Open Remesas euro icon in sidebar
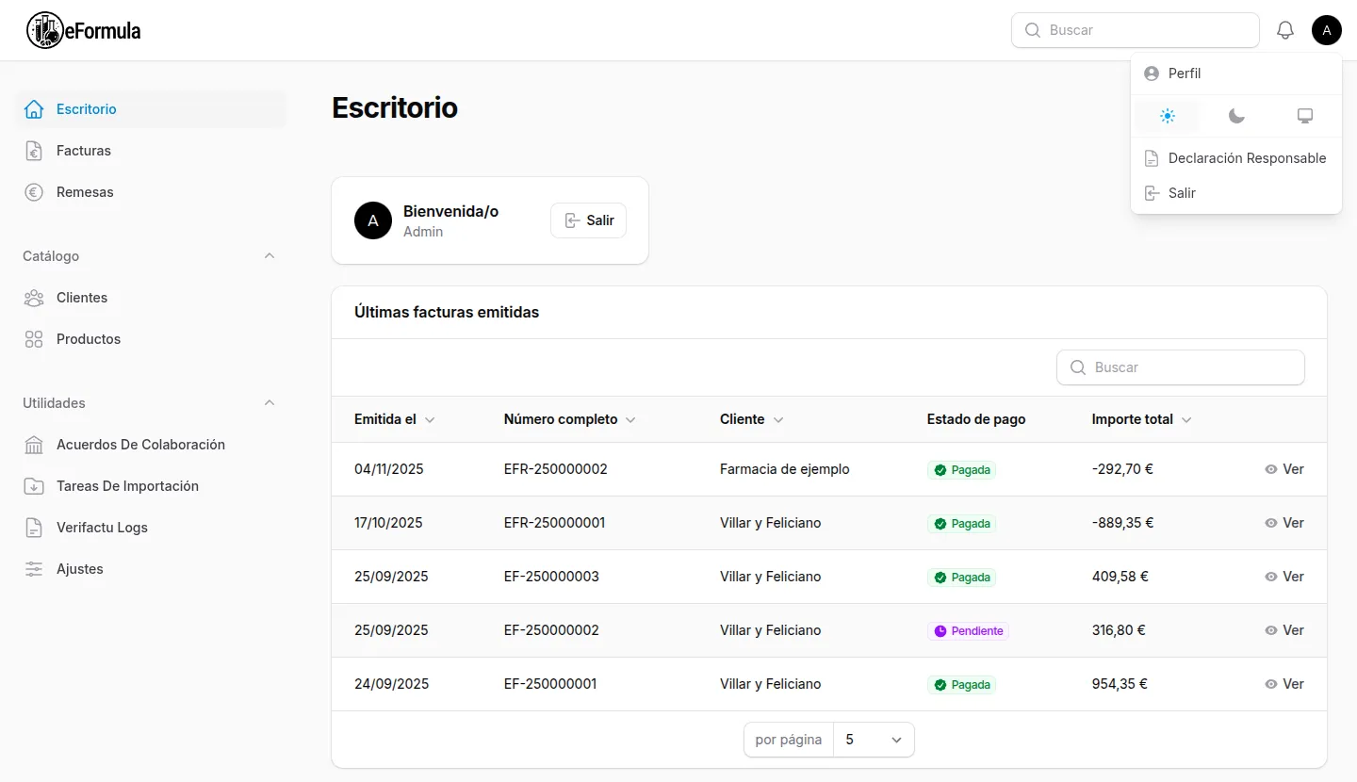1357x782 pixels. click(34, 192)
